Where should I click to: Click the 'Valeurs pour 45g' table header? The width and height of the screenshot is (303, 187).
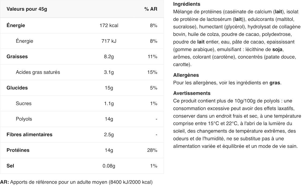tap(27, 9)
